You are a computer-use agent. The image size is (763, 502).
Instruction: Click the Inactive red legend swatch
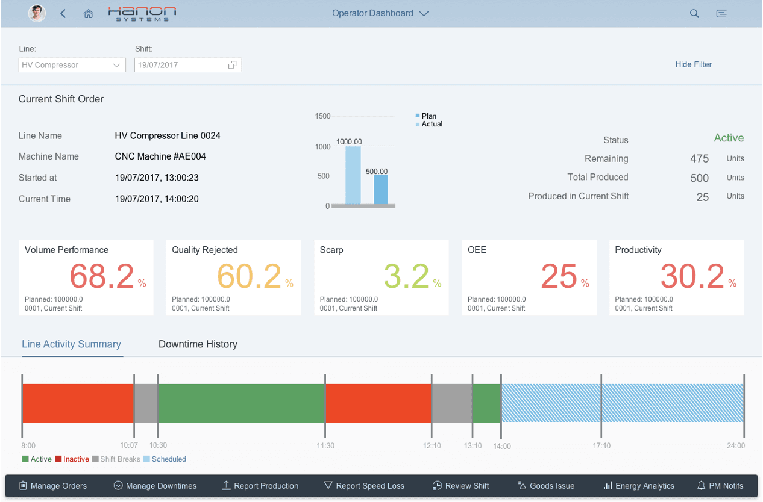tap(58, 459)
